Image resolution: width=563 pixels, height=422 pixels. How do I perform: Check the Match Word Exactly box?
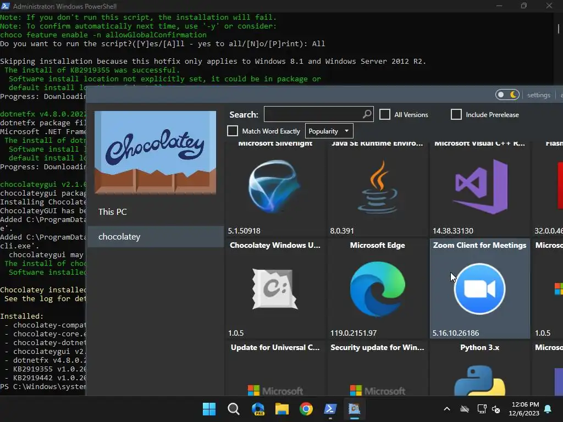233,131
